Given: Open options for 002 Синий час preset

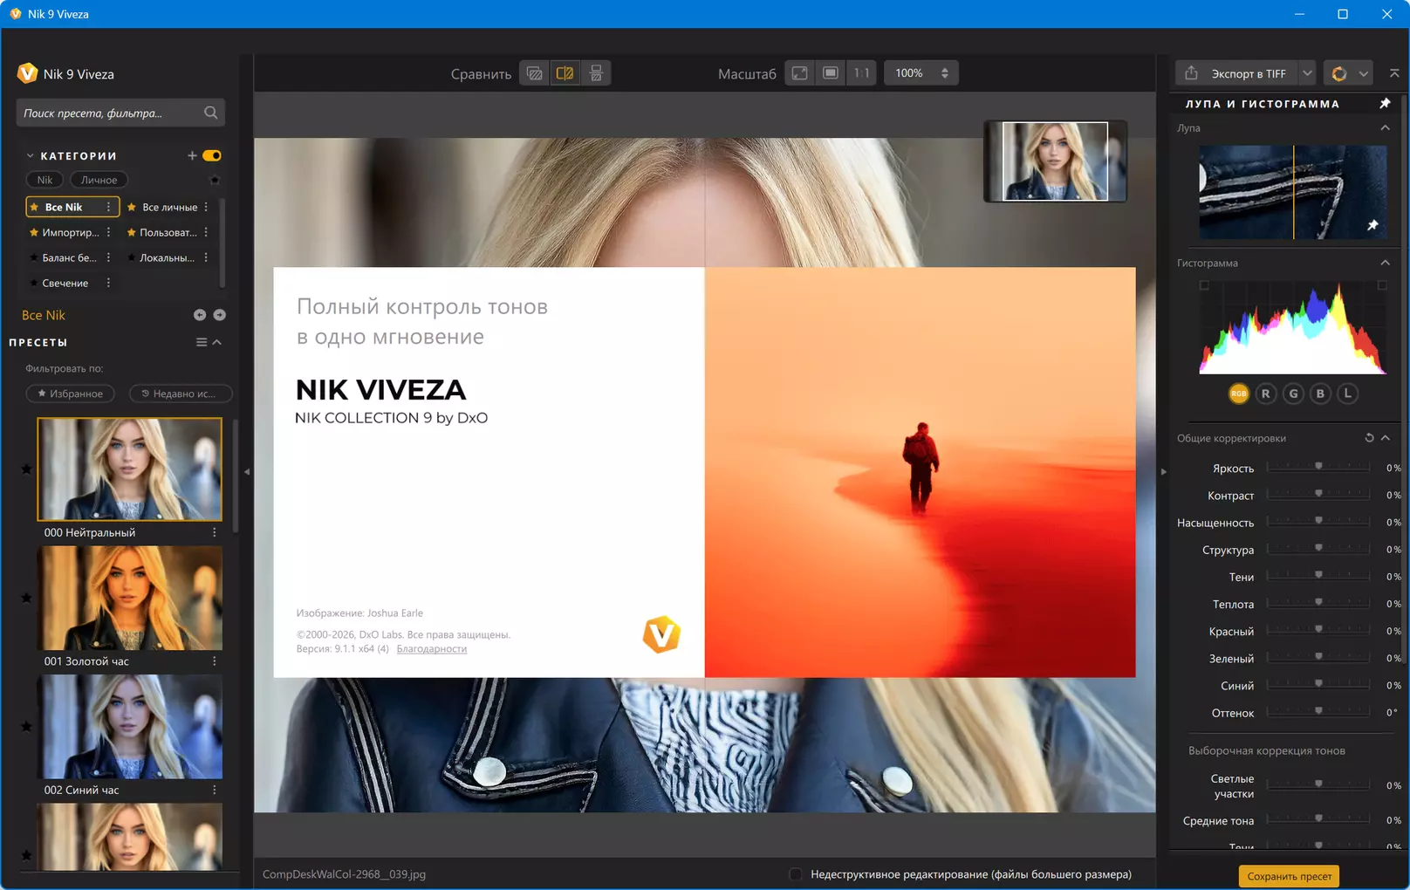Looking at the screenshot, I should click(215, 790).
